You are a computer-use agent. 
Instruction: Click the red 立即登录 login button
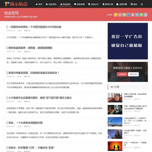[122, 74]
